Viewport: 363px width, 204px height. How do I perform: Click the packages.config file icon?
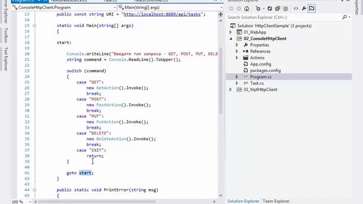coord(246,70)
